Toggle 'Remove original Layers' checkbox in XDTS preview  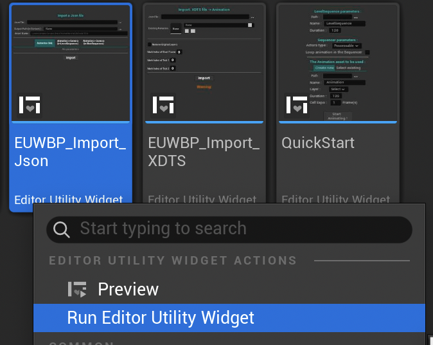(150, 44)
